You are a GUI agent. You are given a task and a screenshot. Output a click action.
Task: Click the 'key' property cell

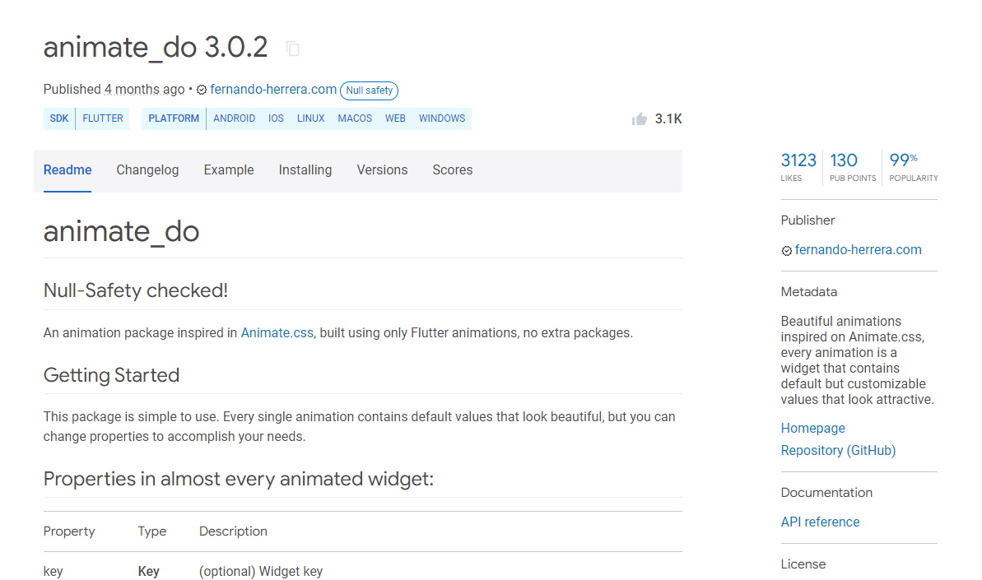(54, 571)
